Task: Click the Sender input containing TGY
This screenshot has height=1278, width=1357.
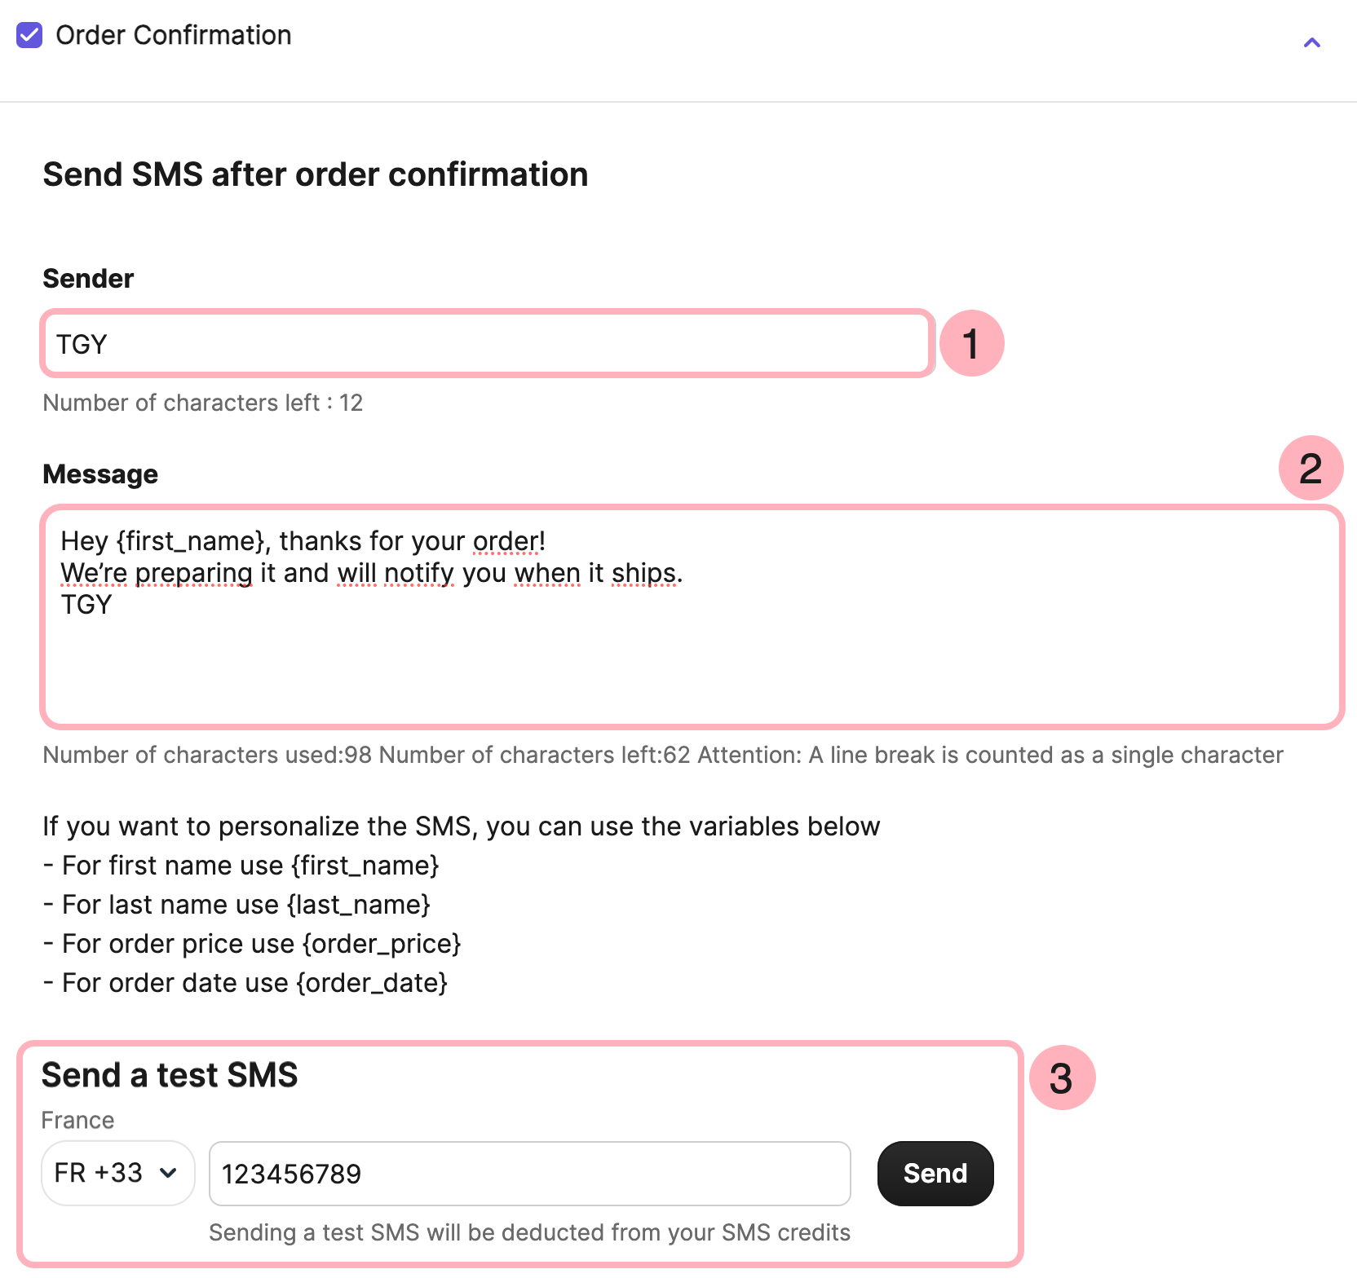Action: pyautogui.click(x=487, y=344)
